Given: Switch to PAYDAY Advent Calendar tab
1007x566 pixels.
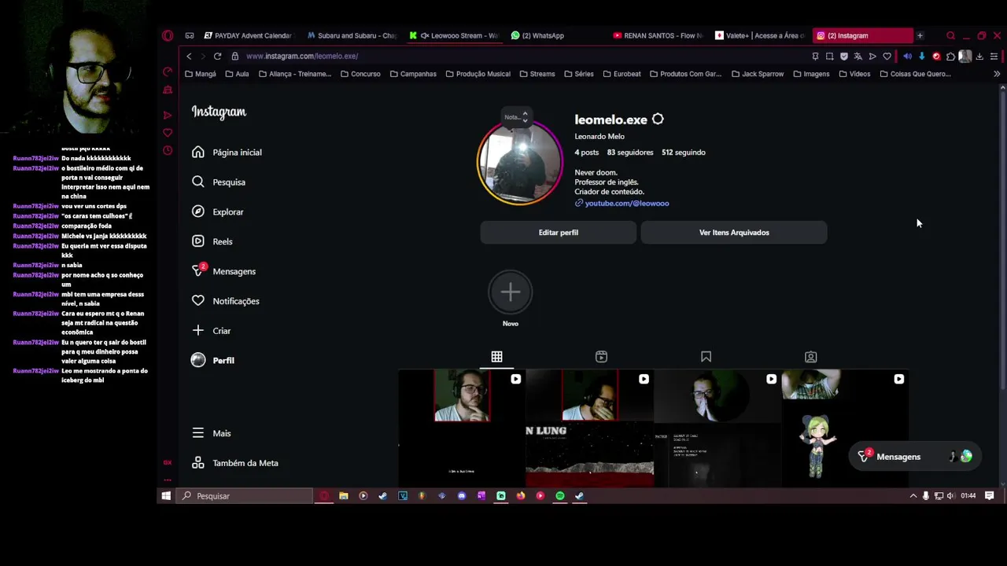Looking at the screenshot, I should 248,35.
